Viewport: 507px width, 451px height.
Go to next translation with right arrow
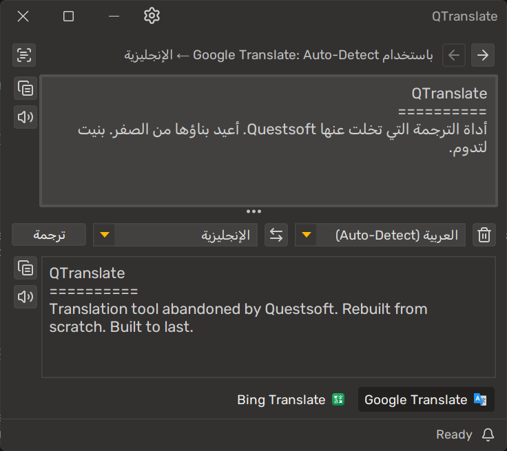[x=483, y=55]
